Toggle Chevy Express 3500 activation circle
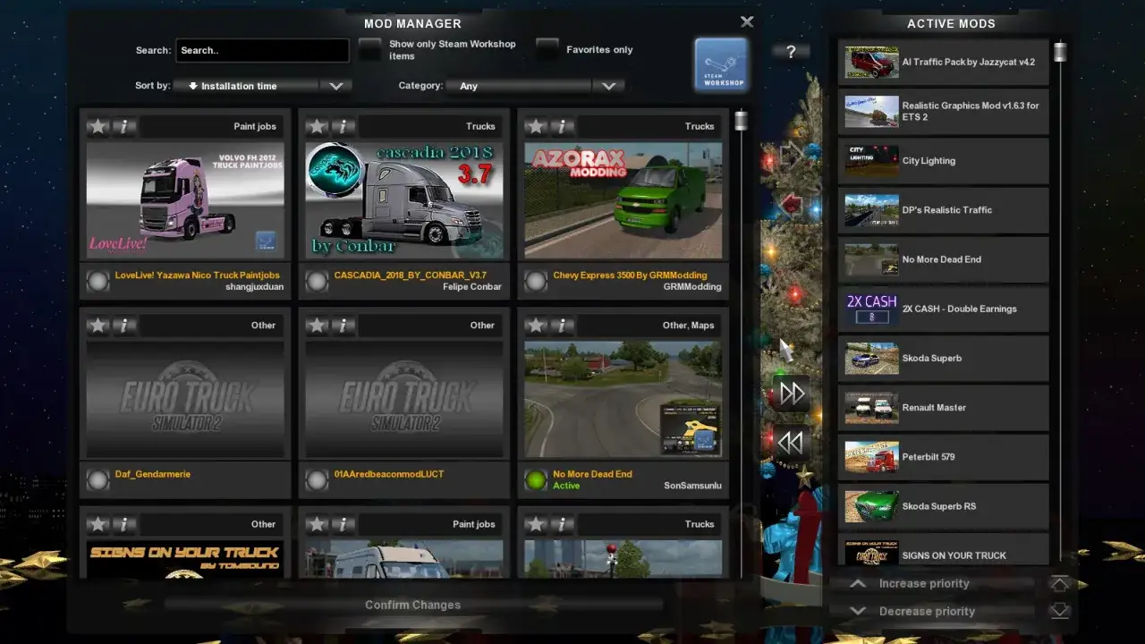The width and height of the screenshot is (1145, 644). (x=536, y=282)
